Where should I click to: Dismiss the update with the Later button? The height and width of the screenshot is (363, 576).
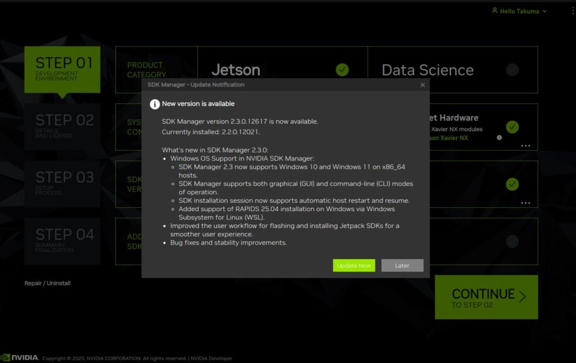(403, 265)
